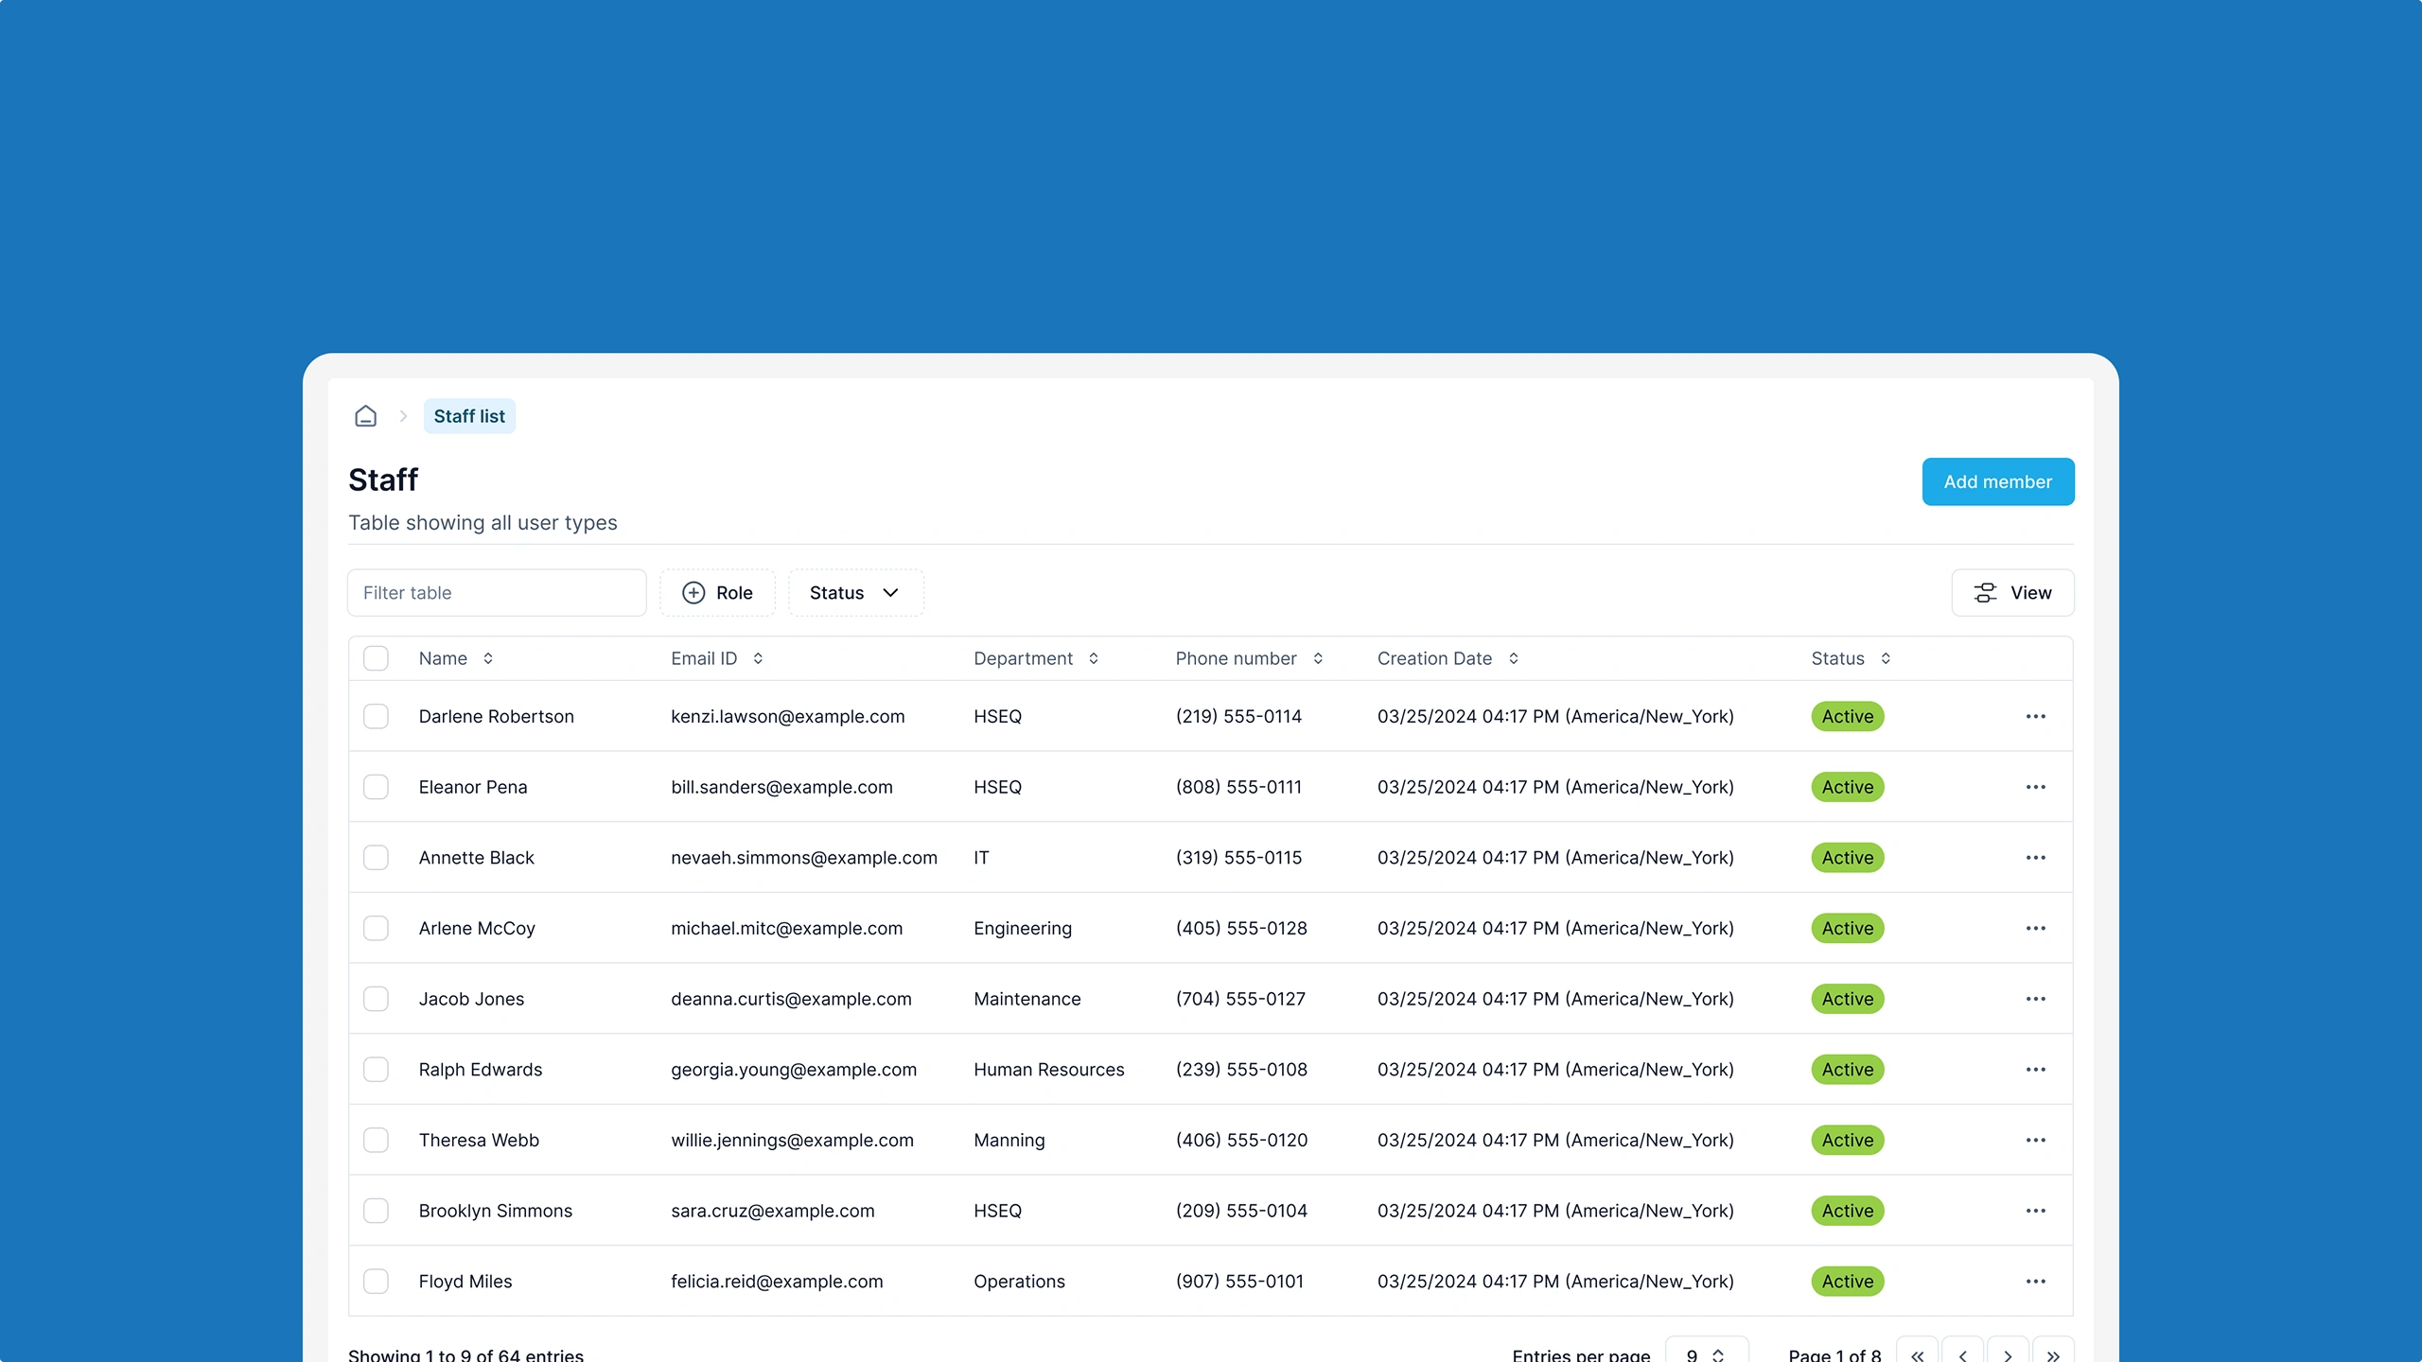Go to the next page arrow

2008,1354
